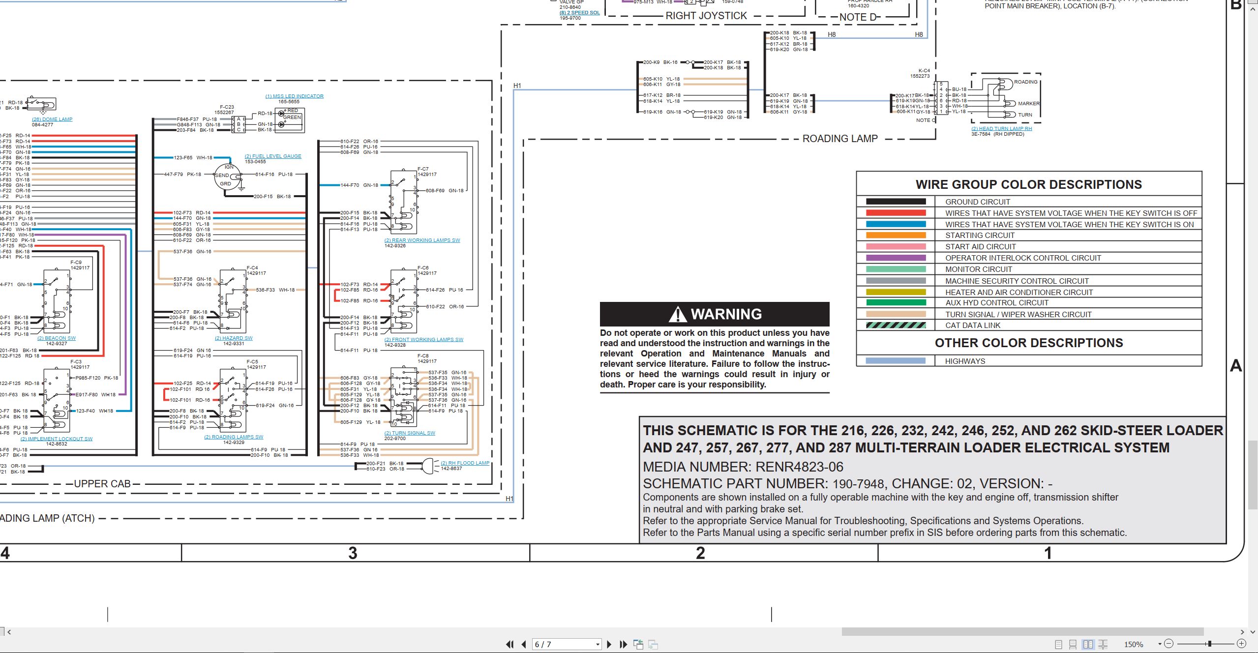Click grid column number 2 label
Viewport: 1258px width, 653px height.
[700, 553]
